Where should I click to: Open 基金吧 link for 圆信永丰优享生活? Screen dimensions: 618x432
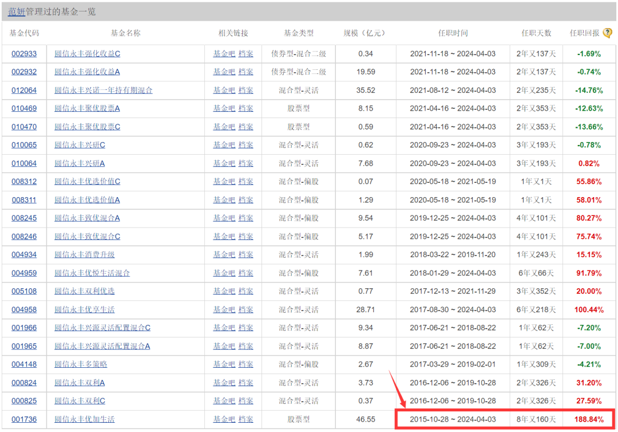click(x=224, y=310)
